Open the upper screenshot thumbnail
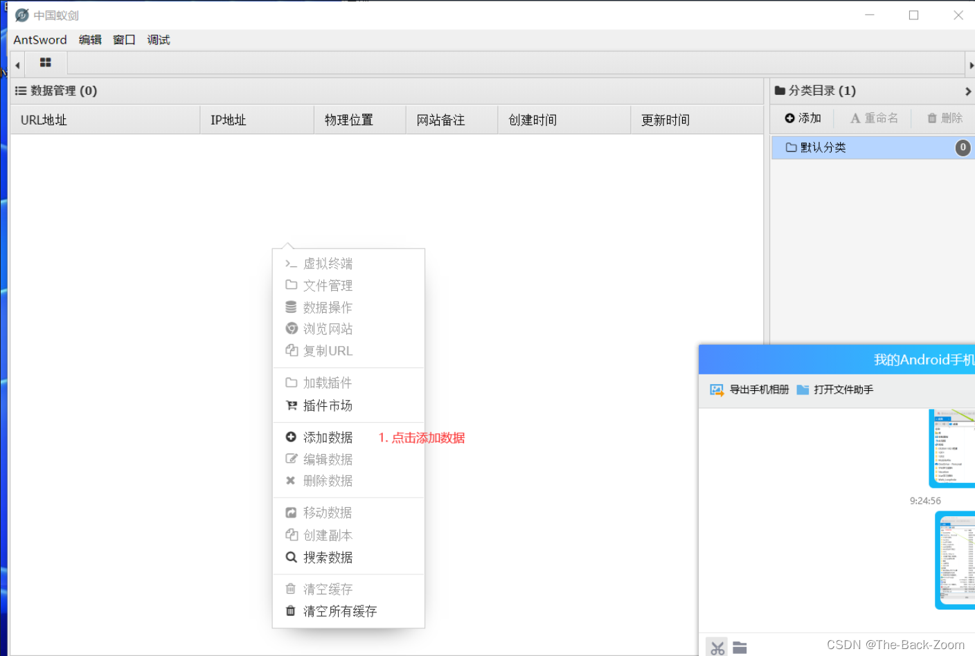 coord(952,448)
